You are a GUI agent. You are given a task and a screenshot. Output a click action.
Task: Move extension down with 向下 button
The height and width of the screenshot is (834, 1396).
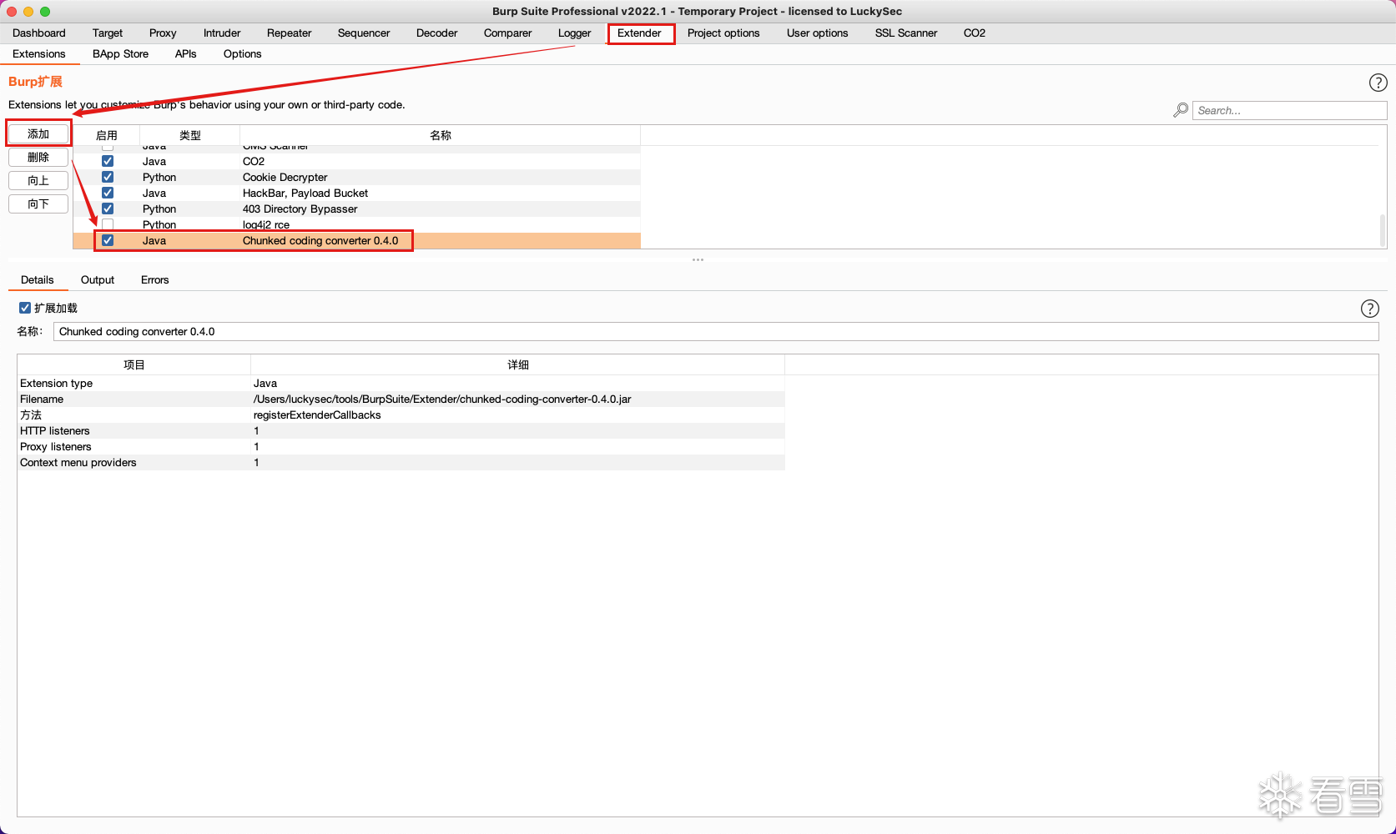tap(38, 203)
